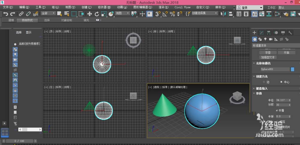The height and width of the screenshot is (145, 300).
Task: Open the 渲染(R) menu
Action: 163,7
